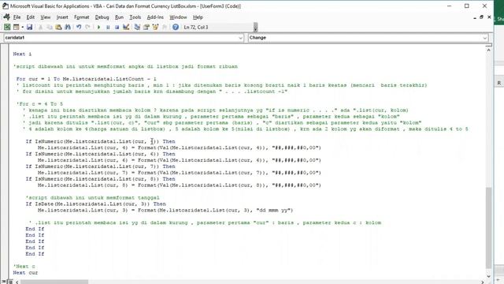
Task: Click 'If IsNumeric(Me.listcaridata1.List(cur, 7)) Then'
Action: 100,166
